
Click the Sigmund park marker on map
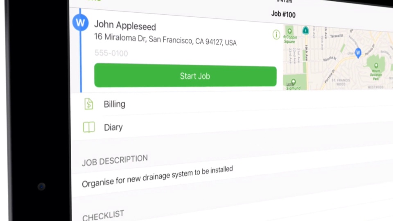tap(293, 82)
